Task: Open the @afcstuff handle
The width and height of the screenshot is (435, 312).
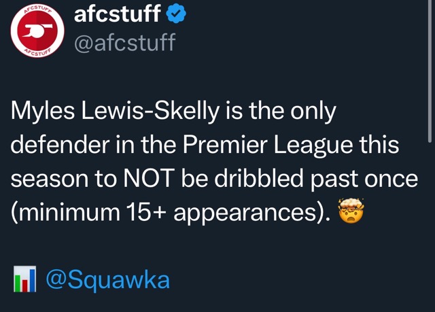Action: (124, 43)
